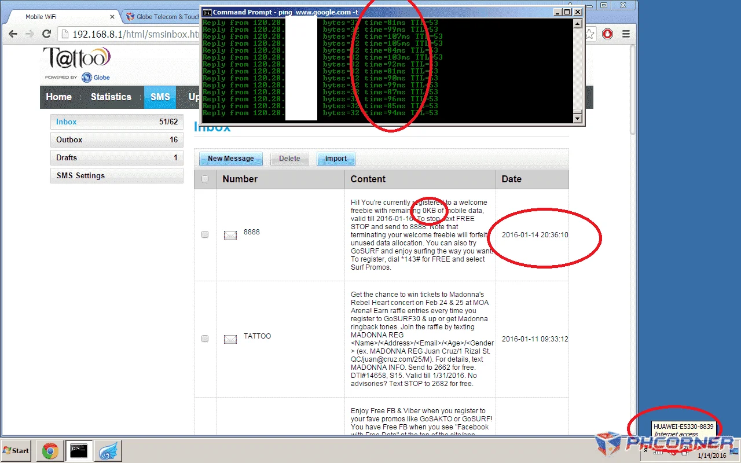Viewport: 741px width, 463px height.
Task: Click the Import button
Action: click(x=336, y=159)
